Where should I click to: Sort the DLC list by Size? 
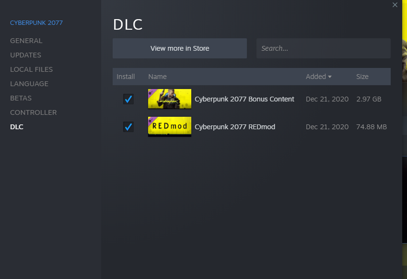point(362,77)
